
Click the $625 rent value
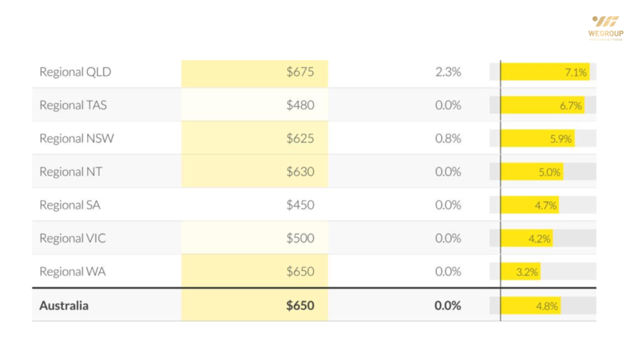(x=300, y=139)
